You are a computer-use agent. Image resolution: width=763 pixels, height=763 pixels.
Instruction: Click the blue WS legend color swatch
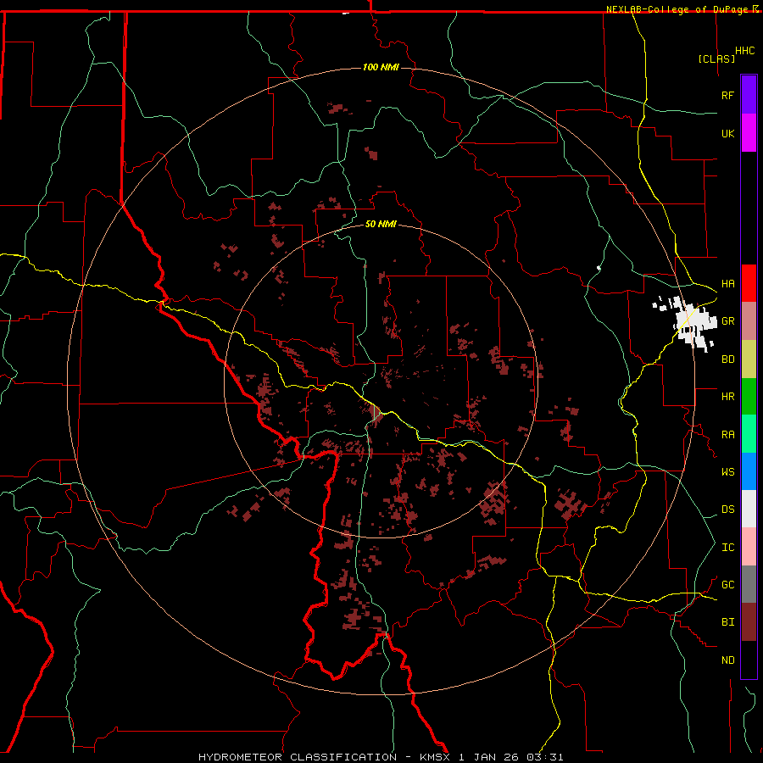749,471
